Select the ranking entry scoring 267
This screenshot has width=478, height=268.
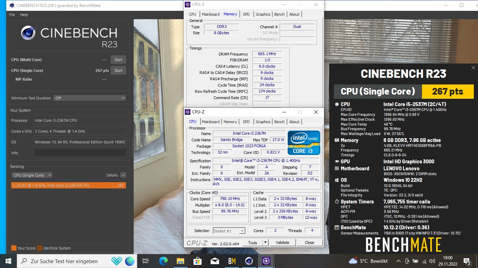point(68,185)
